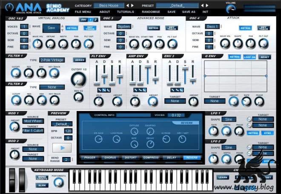Click OSC 1&2 Pan knob
The height and width of the screenshot is (194, 281).
pos(76,44)
